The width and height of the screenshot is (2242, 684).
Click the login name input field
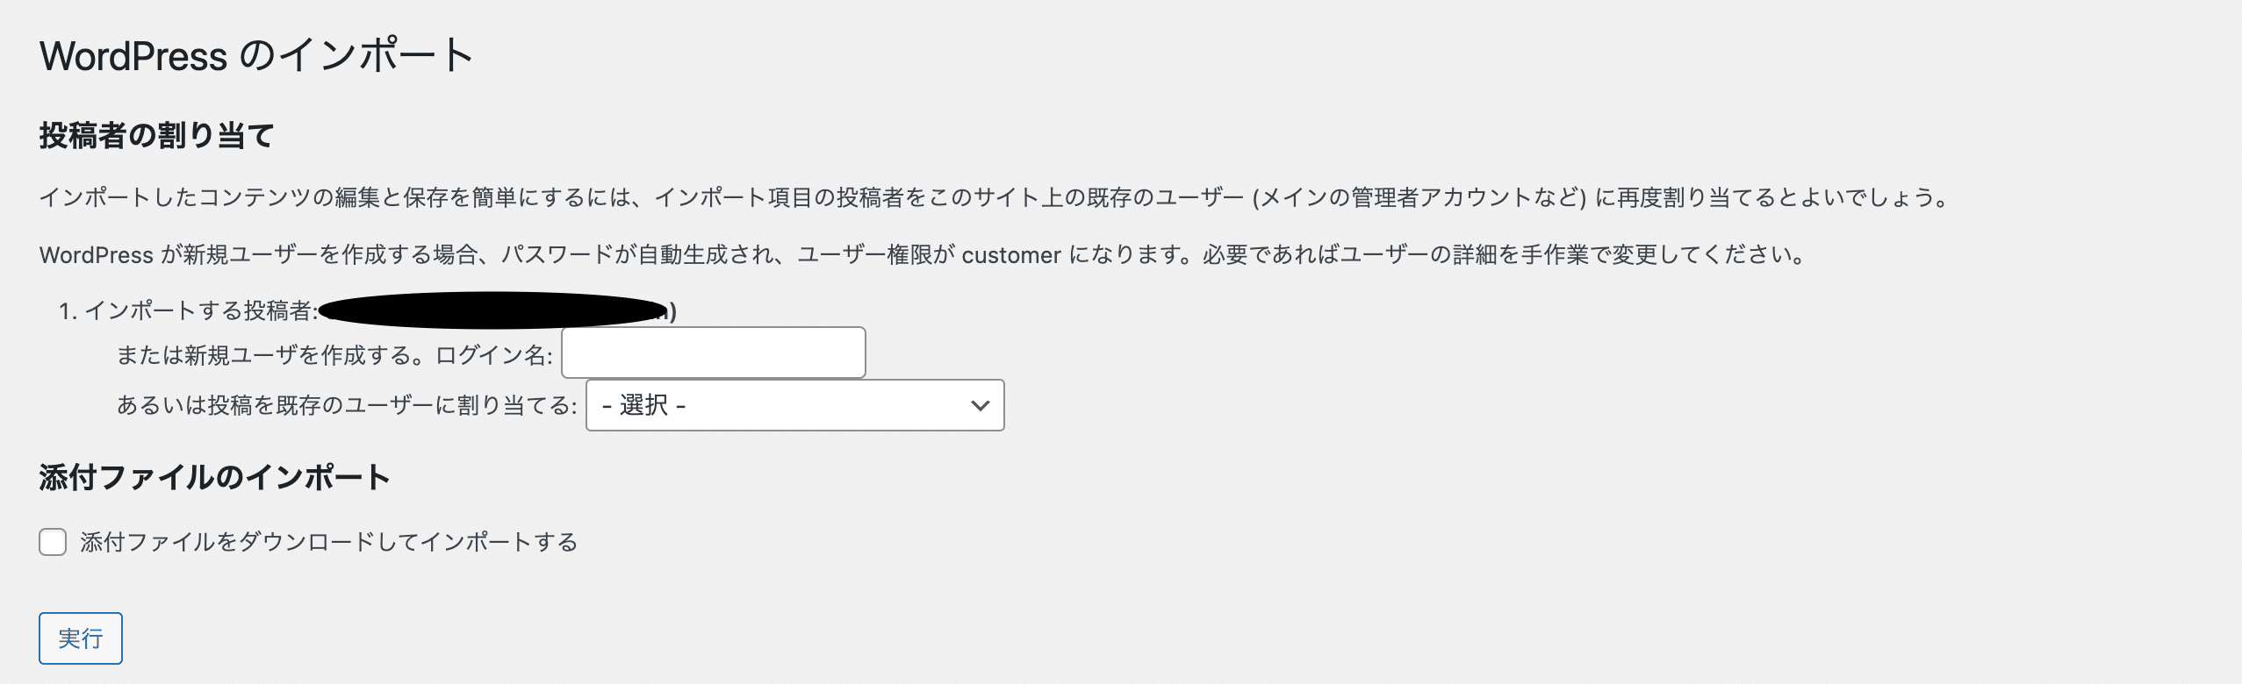pos(713,353)
